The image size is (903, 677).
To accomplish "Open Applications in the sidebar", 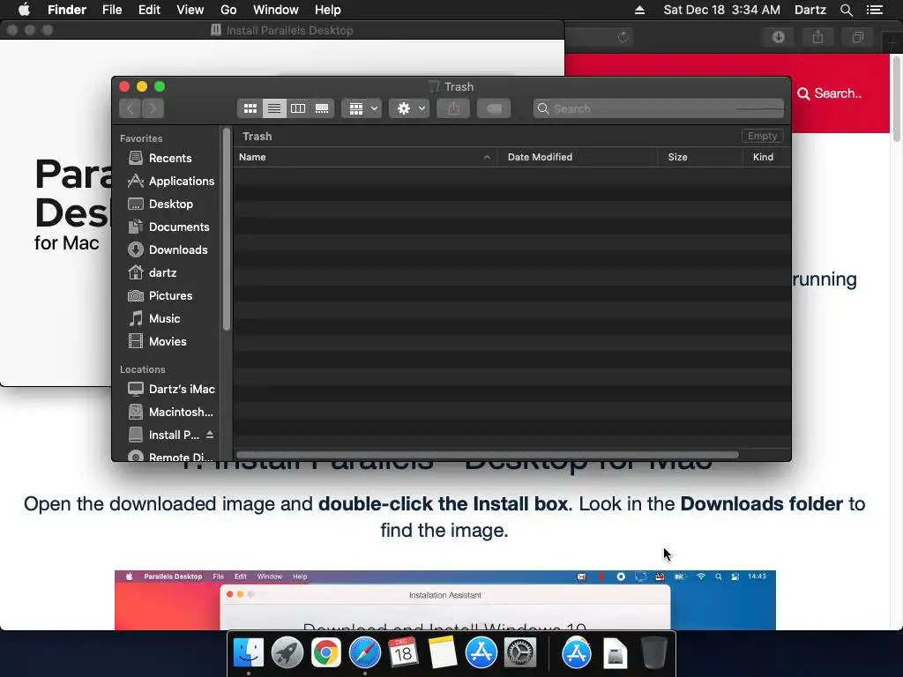I will pyautogui.click(x=170, y=181).
